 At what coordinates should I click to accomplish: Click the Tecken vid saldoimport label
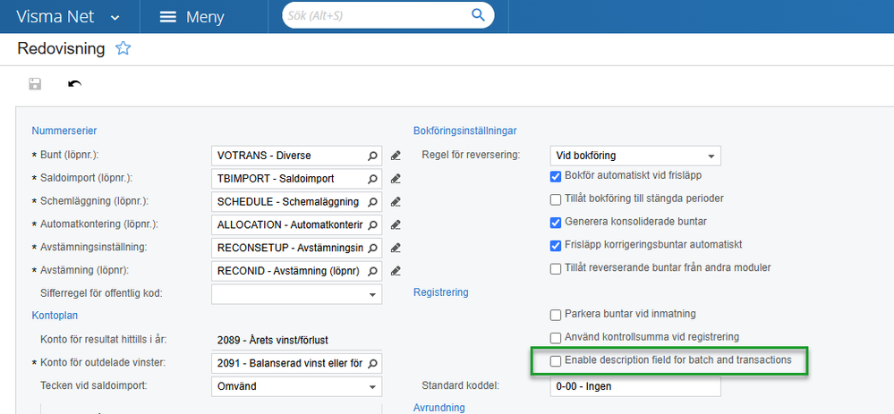[x=93, y=386]
